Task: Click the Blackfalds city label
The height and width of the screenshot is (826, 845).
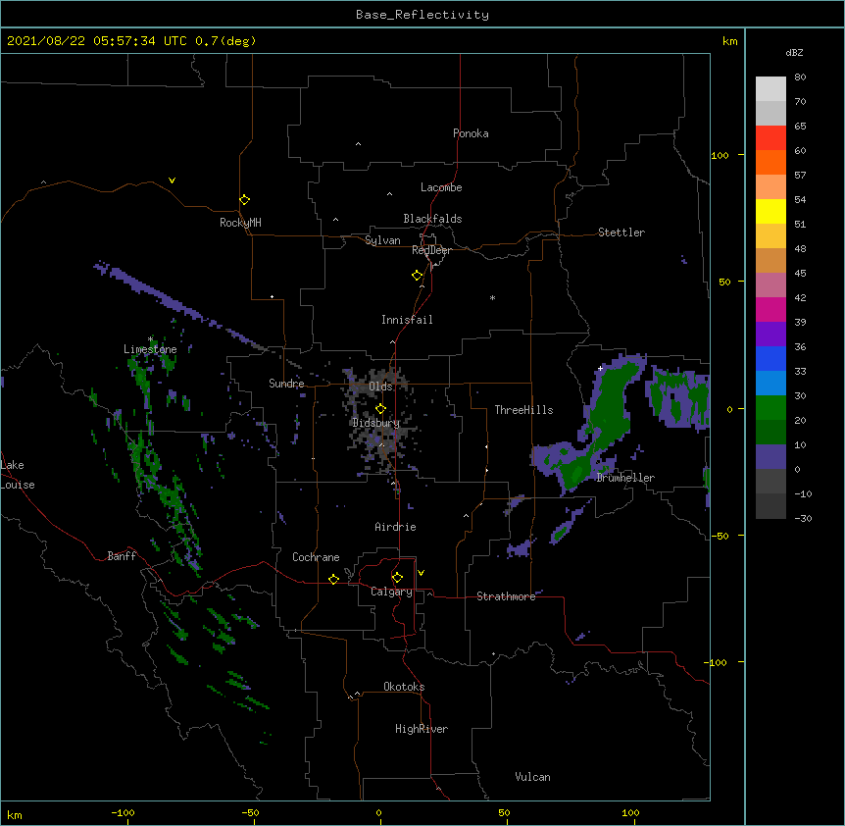Action: (x=432, y=219)
